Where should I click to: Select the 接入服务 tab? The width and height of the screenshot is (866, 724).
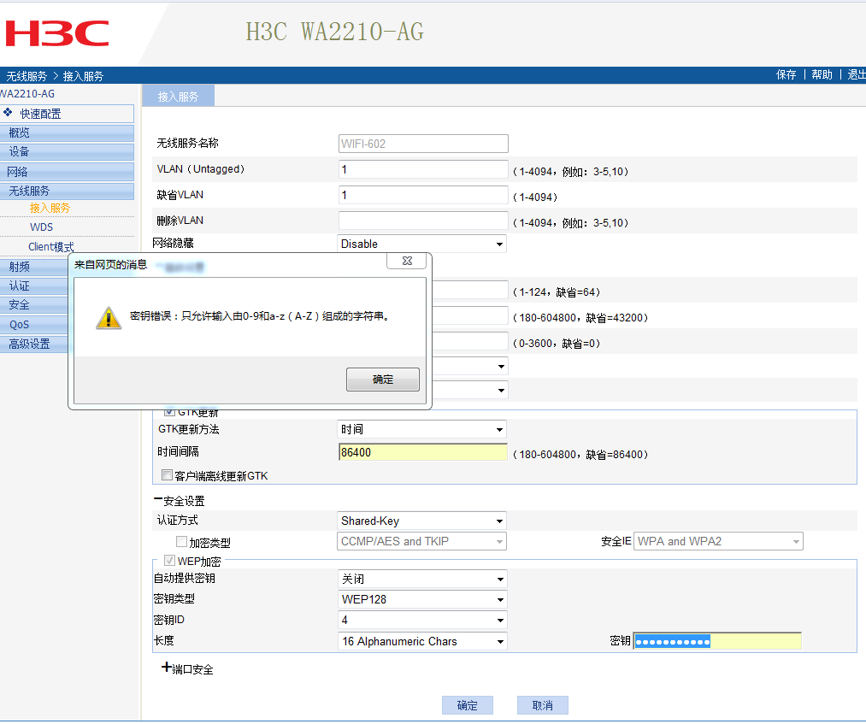click(177, 97)
